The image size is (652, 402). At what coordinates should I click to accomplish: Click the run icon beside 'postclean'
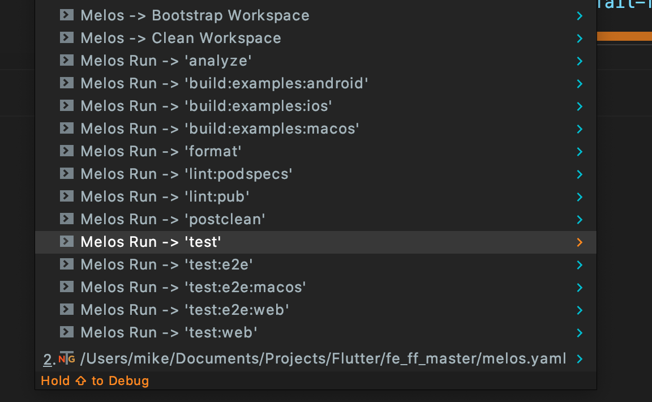coord(67,219)
